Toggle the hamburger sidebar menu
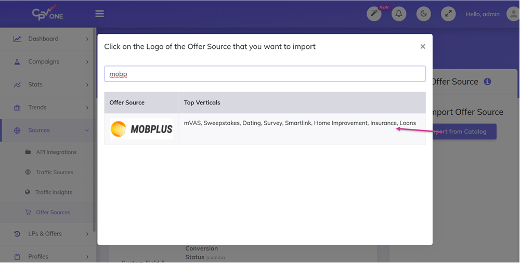 (99, 14)
